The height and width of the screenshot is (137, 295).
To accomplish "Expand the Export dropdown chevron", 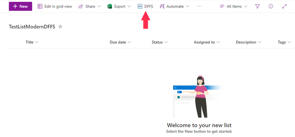I will [x=129, y=6].
